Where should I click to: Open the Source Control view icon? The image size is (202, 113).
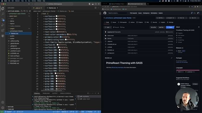pos(3,19)
